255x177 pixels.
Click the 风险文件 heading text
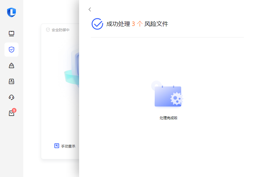156,24
